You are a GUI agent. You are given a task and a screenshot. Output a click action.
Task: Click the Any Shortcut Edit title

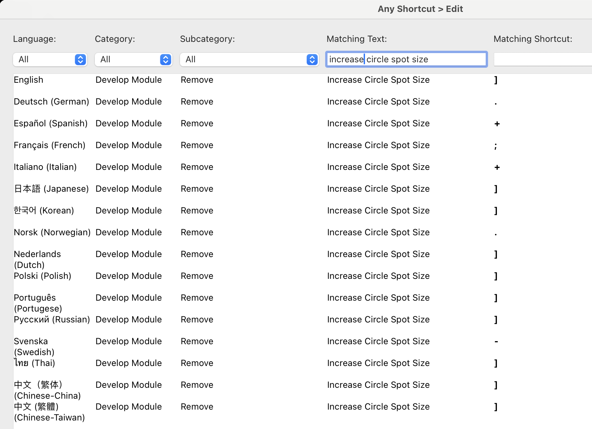click(x=420, y=9)
